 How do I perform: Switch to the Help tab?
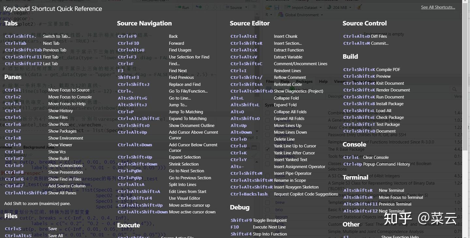point(323,81)
